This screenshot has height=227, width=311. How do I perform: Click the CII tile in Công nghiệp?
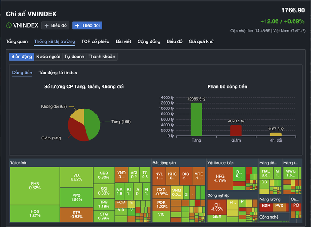[217, 207]
